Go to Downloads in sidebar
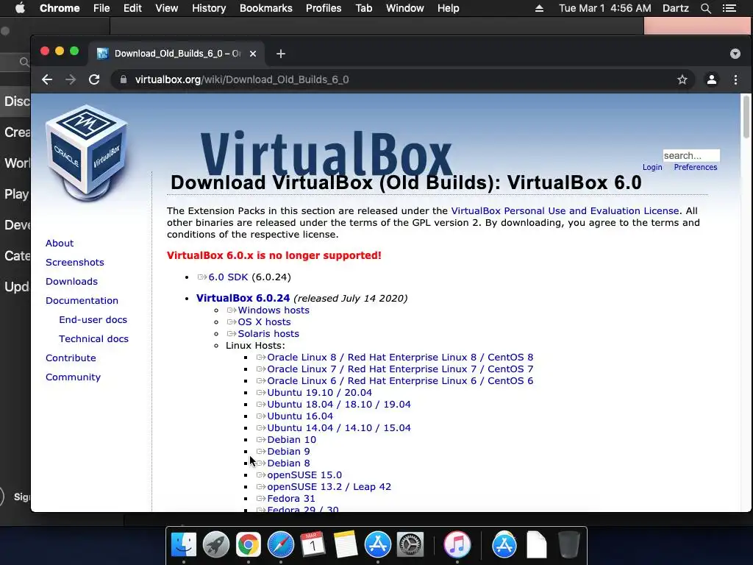The height and width of the screenshot is (565, 753). pyautogui.click(x=71, y=282)
